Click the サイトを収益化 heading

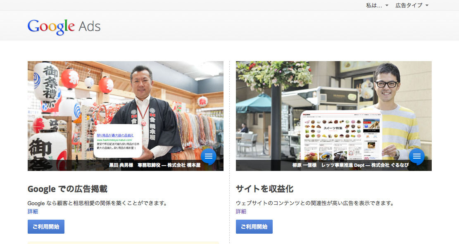[x=265, y=189]
